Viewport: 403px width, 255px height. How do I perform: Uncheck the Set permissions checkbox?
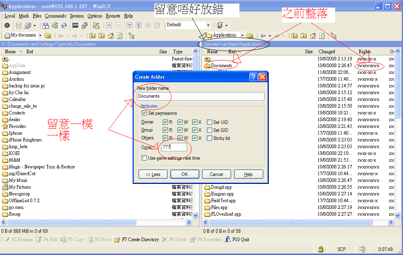pos(145,113)
